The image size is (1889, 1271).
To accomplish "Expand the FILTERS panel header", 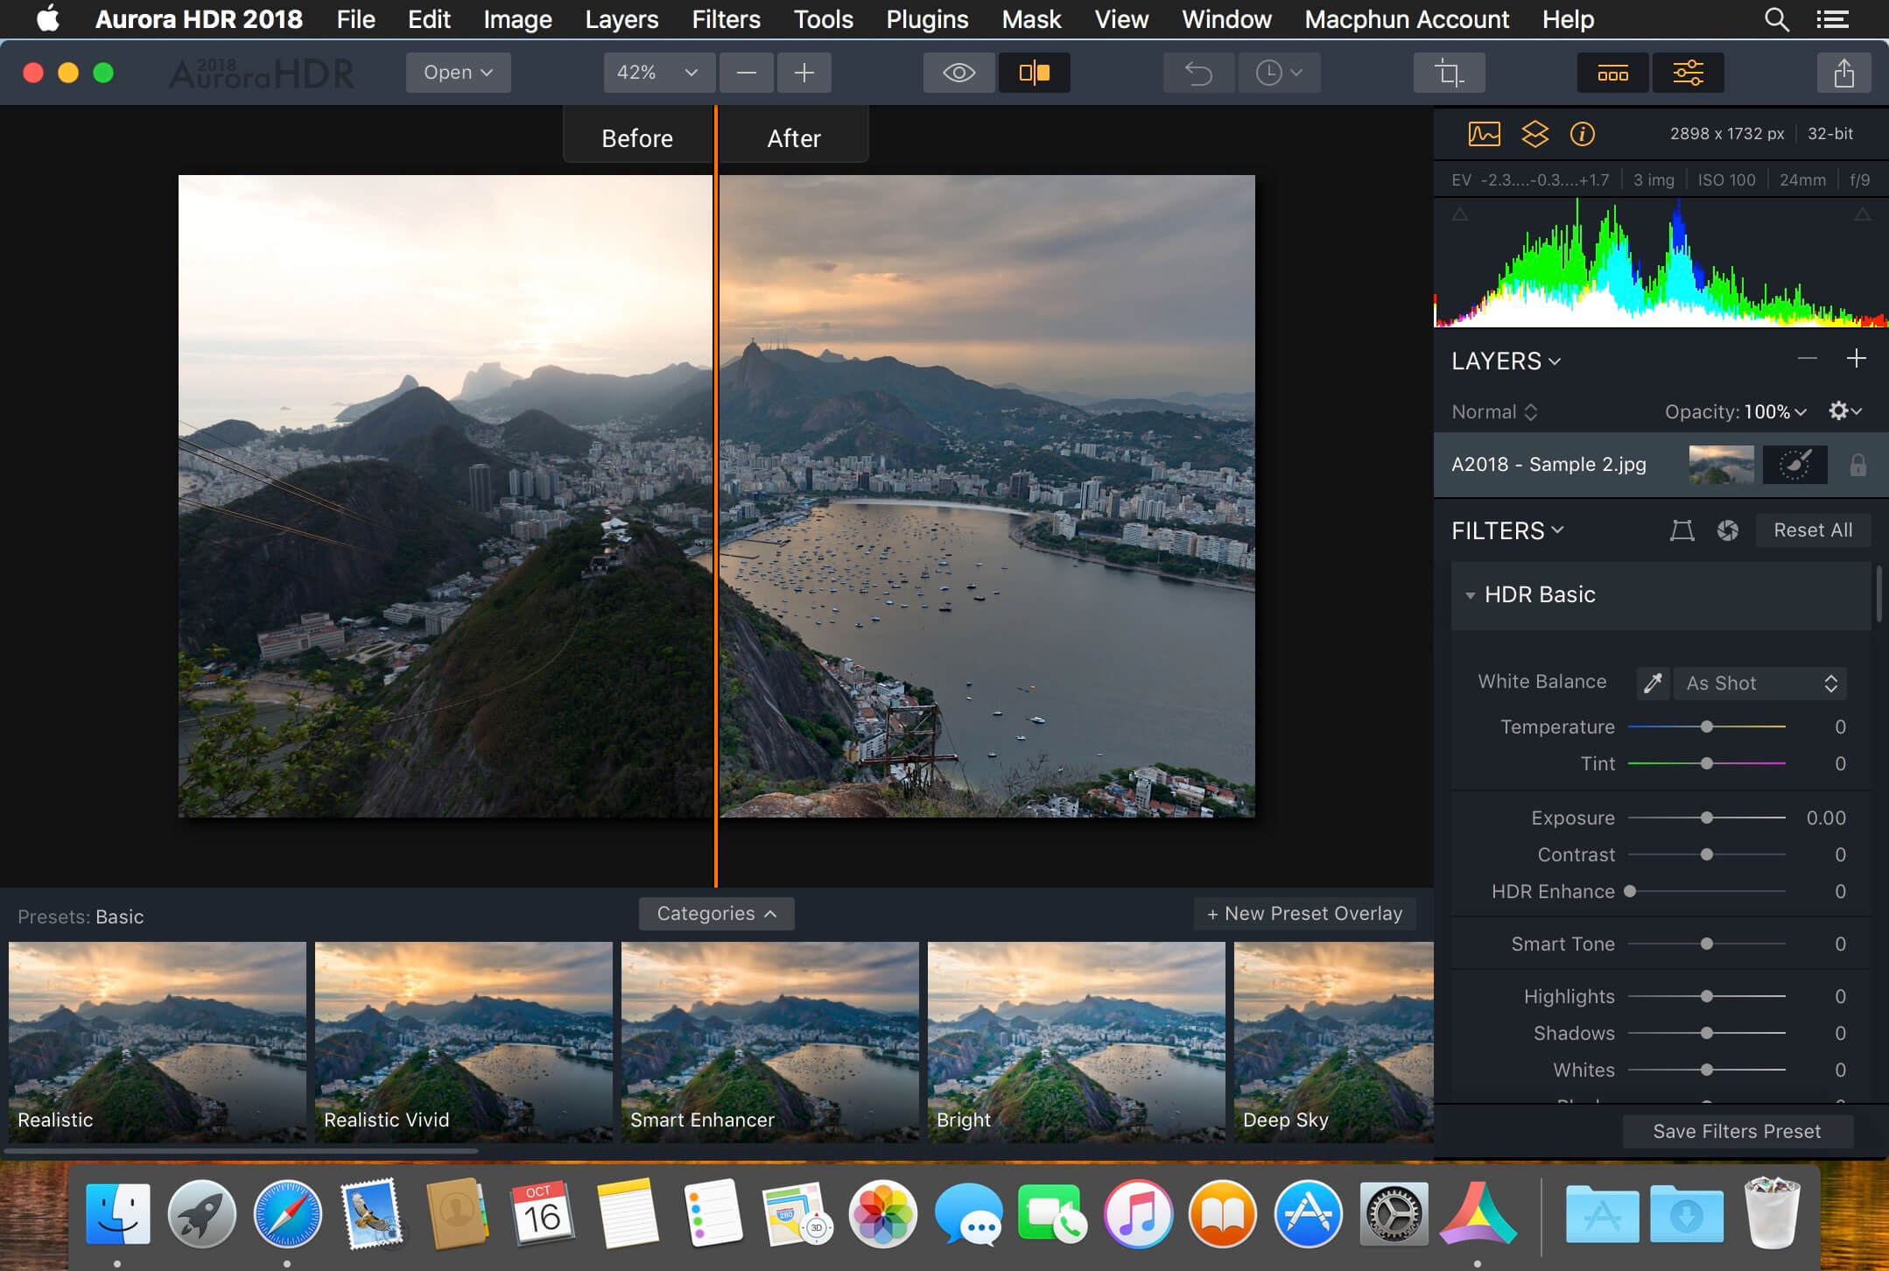I will tap(1507, 530).
